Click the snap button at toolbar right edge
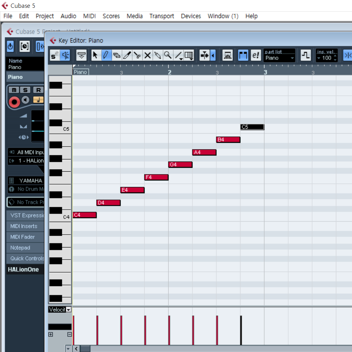Viewport: 352px width, 352px height. [x=348, y=55]
